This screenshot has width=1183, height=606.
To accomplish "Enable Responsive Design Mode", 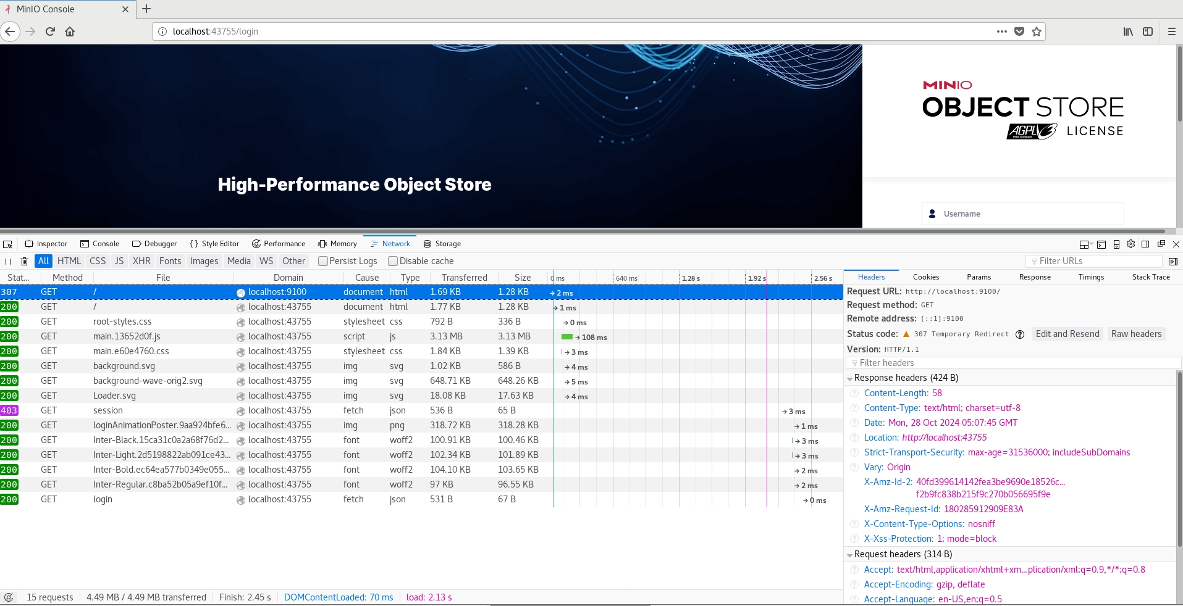I will point(1116,244).
